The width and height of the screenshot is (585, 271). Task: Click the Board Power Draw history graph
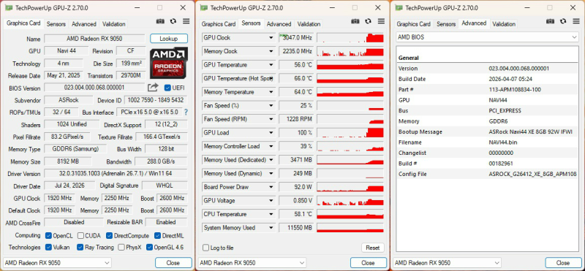(x=350, y=187)
